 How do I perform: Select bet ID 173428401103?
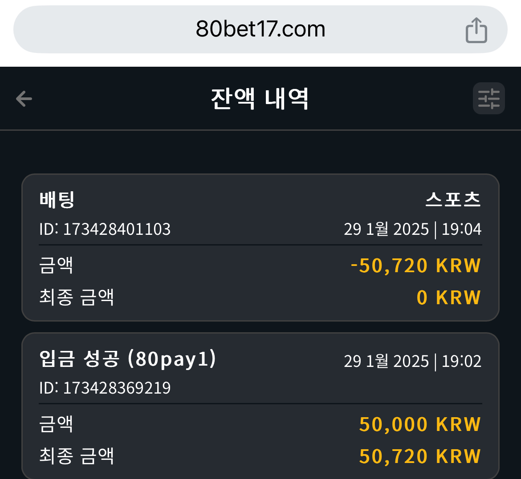(105, 229)
